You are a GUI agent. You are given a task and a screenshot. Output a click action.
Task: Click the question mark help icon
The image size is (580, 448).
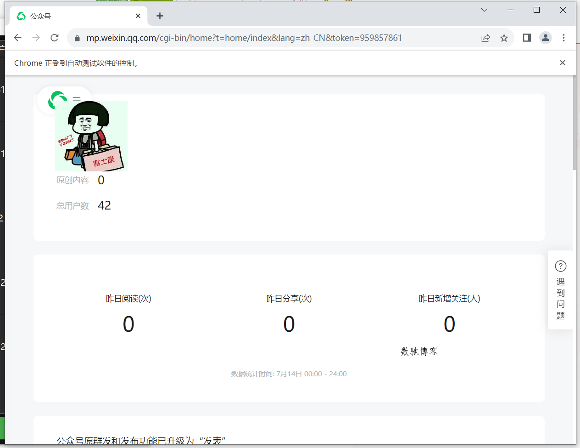click(x=561, y=266)
